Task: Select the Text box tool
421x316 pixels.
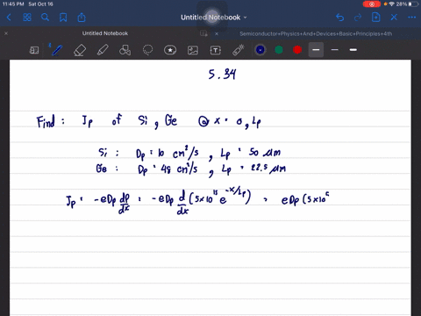Action: [216, 50]
